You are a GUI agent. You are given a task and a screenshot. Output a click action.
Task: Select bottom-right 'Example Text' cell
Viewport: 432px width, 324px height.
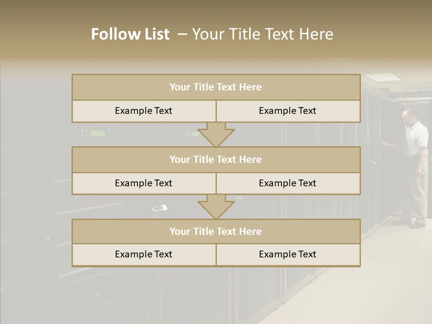[288, 254]
